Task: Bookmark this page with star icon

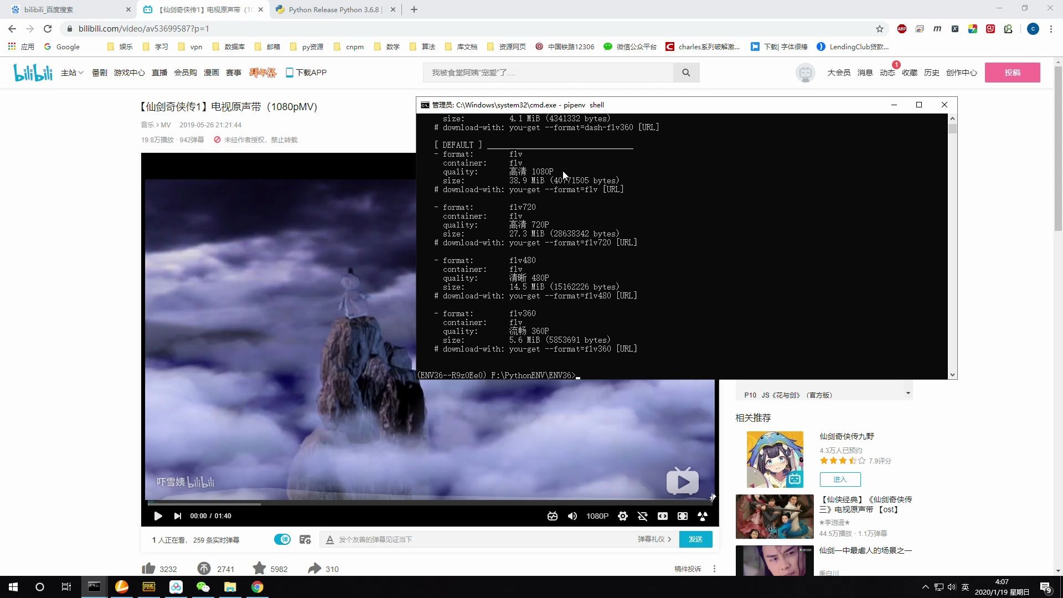Action: (x=880, y=29)
